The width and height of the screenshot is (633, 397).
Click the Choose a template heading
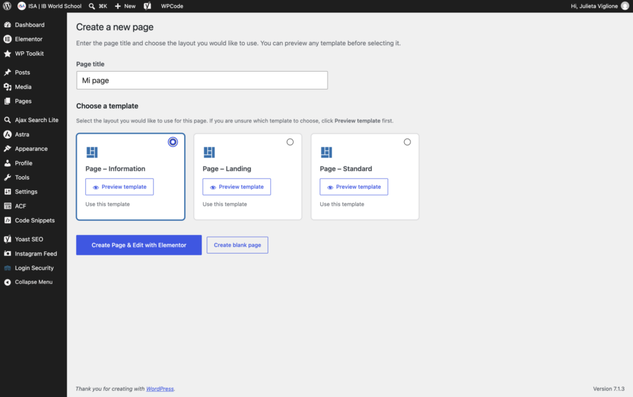tap(107, 106)
